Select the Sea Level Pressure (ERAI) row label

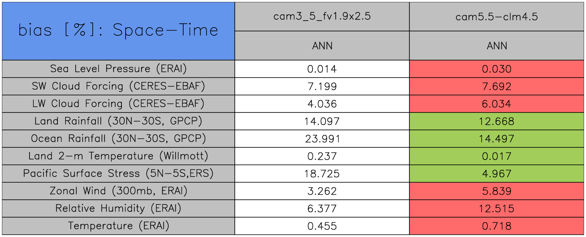coord(118,69)
